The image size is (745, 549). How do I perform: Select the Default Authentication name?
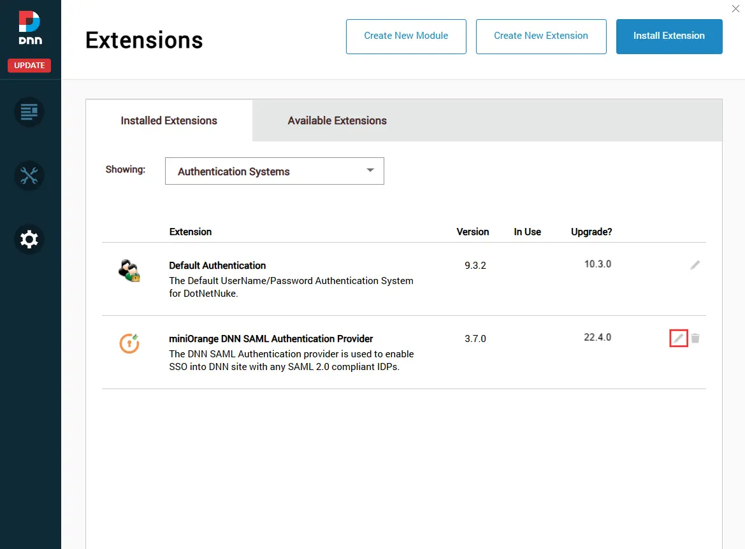217,266
